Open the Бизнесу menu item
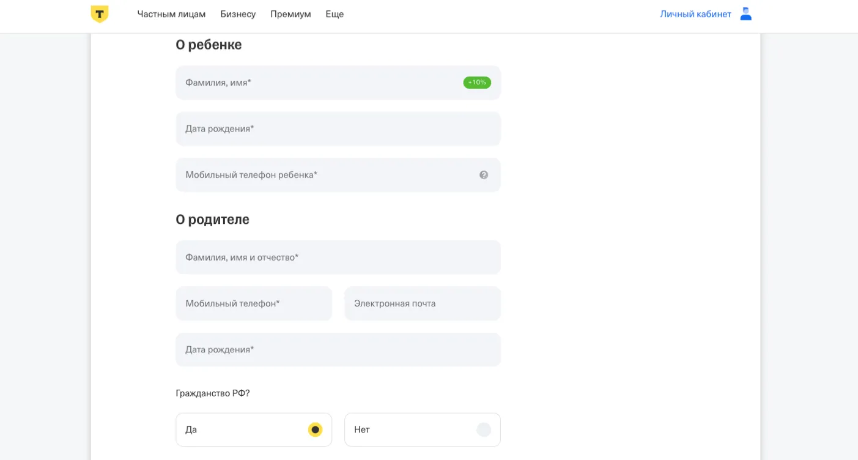Screen dimensions: 858x460 coord(238,14)
